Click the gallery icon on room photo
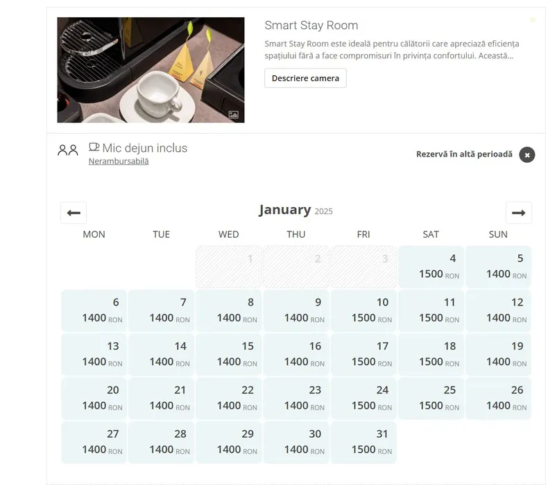This screenshot has width=548, height=485. click(x=234, y=114)
